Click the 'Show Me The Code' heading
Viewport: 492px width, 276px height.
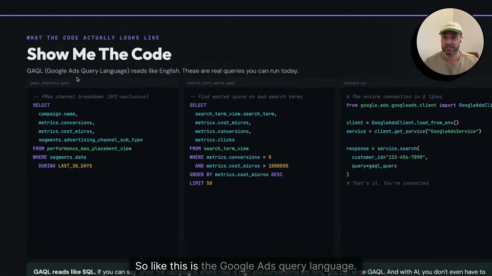click(x=99, y=54)
